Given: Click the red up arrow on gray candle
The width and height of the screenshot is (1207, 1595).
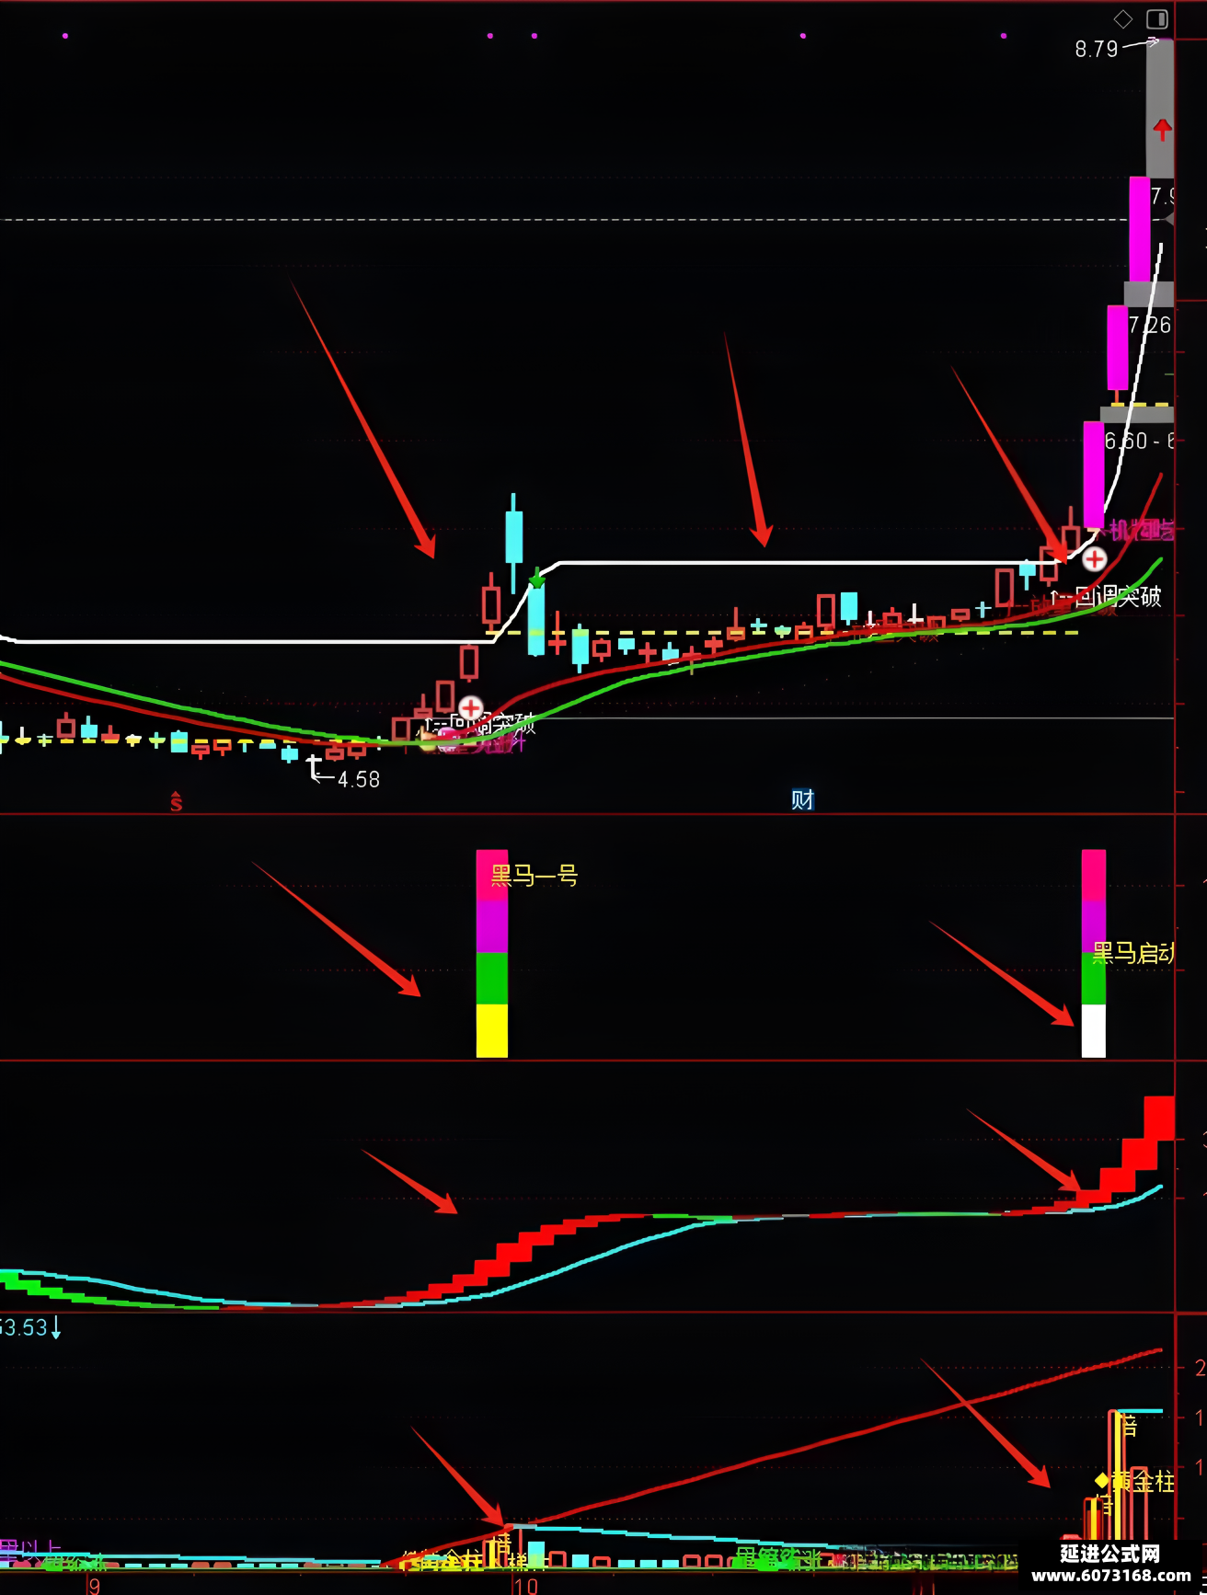Looking at the screenshot, I should click(x=1162, y=130).
